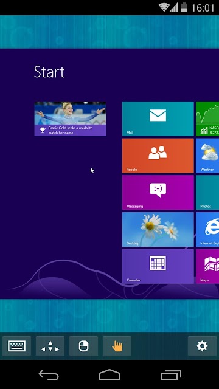Screen dimensions: 219x389
Task: Open the on-screen keyboard button
Action: pyautogui.click(x=16, y=346)
